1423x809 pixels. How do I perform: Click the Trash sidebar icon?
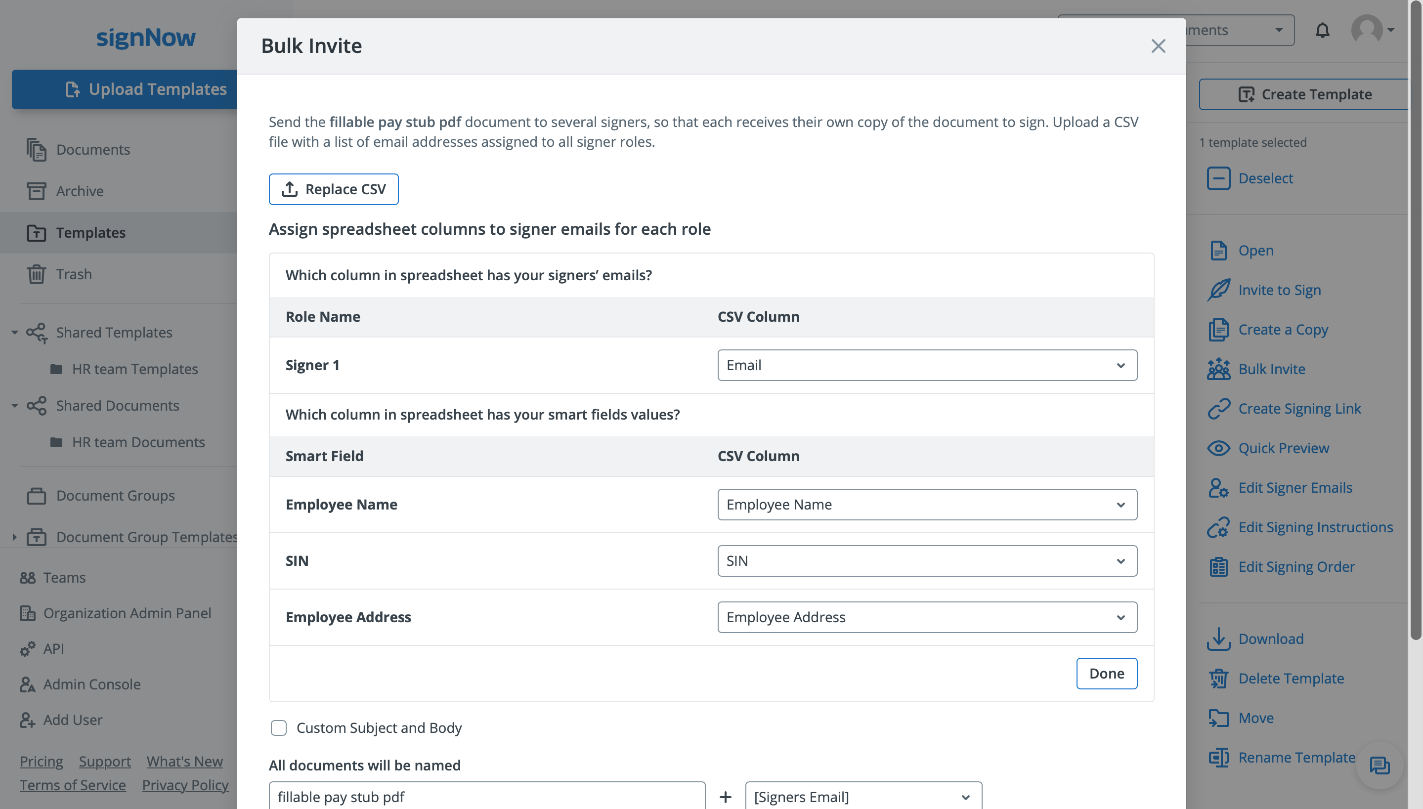(36, 274)
